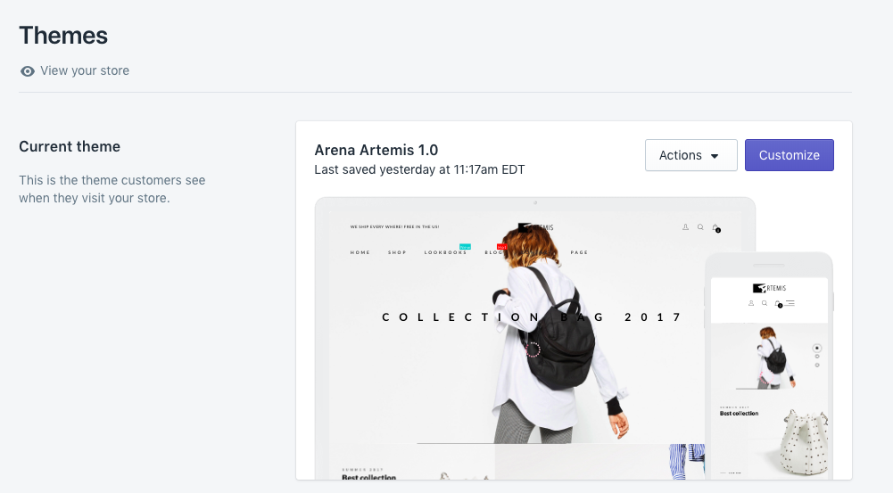
Task: Click the account icon in mobile preview
Action: 751,303
